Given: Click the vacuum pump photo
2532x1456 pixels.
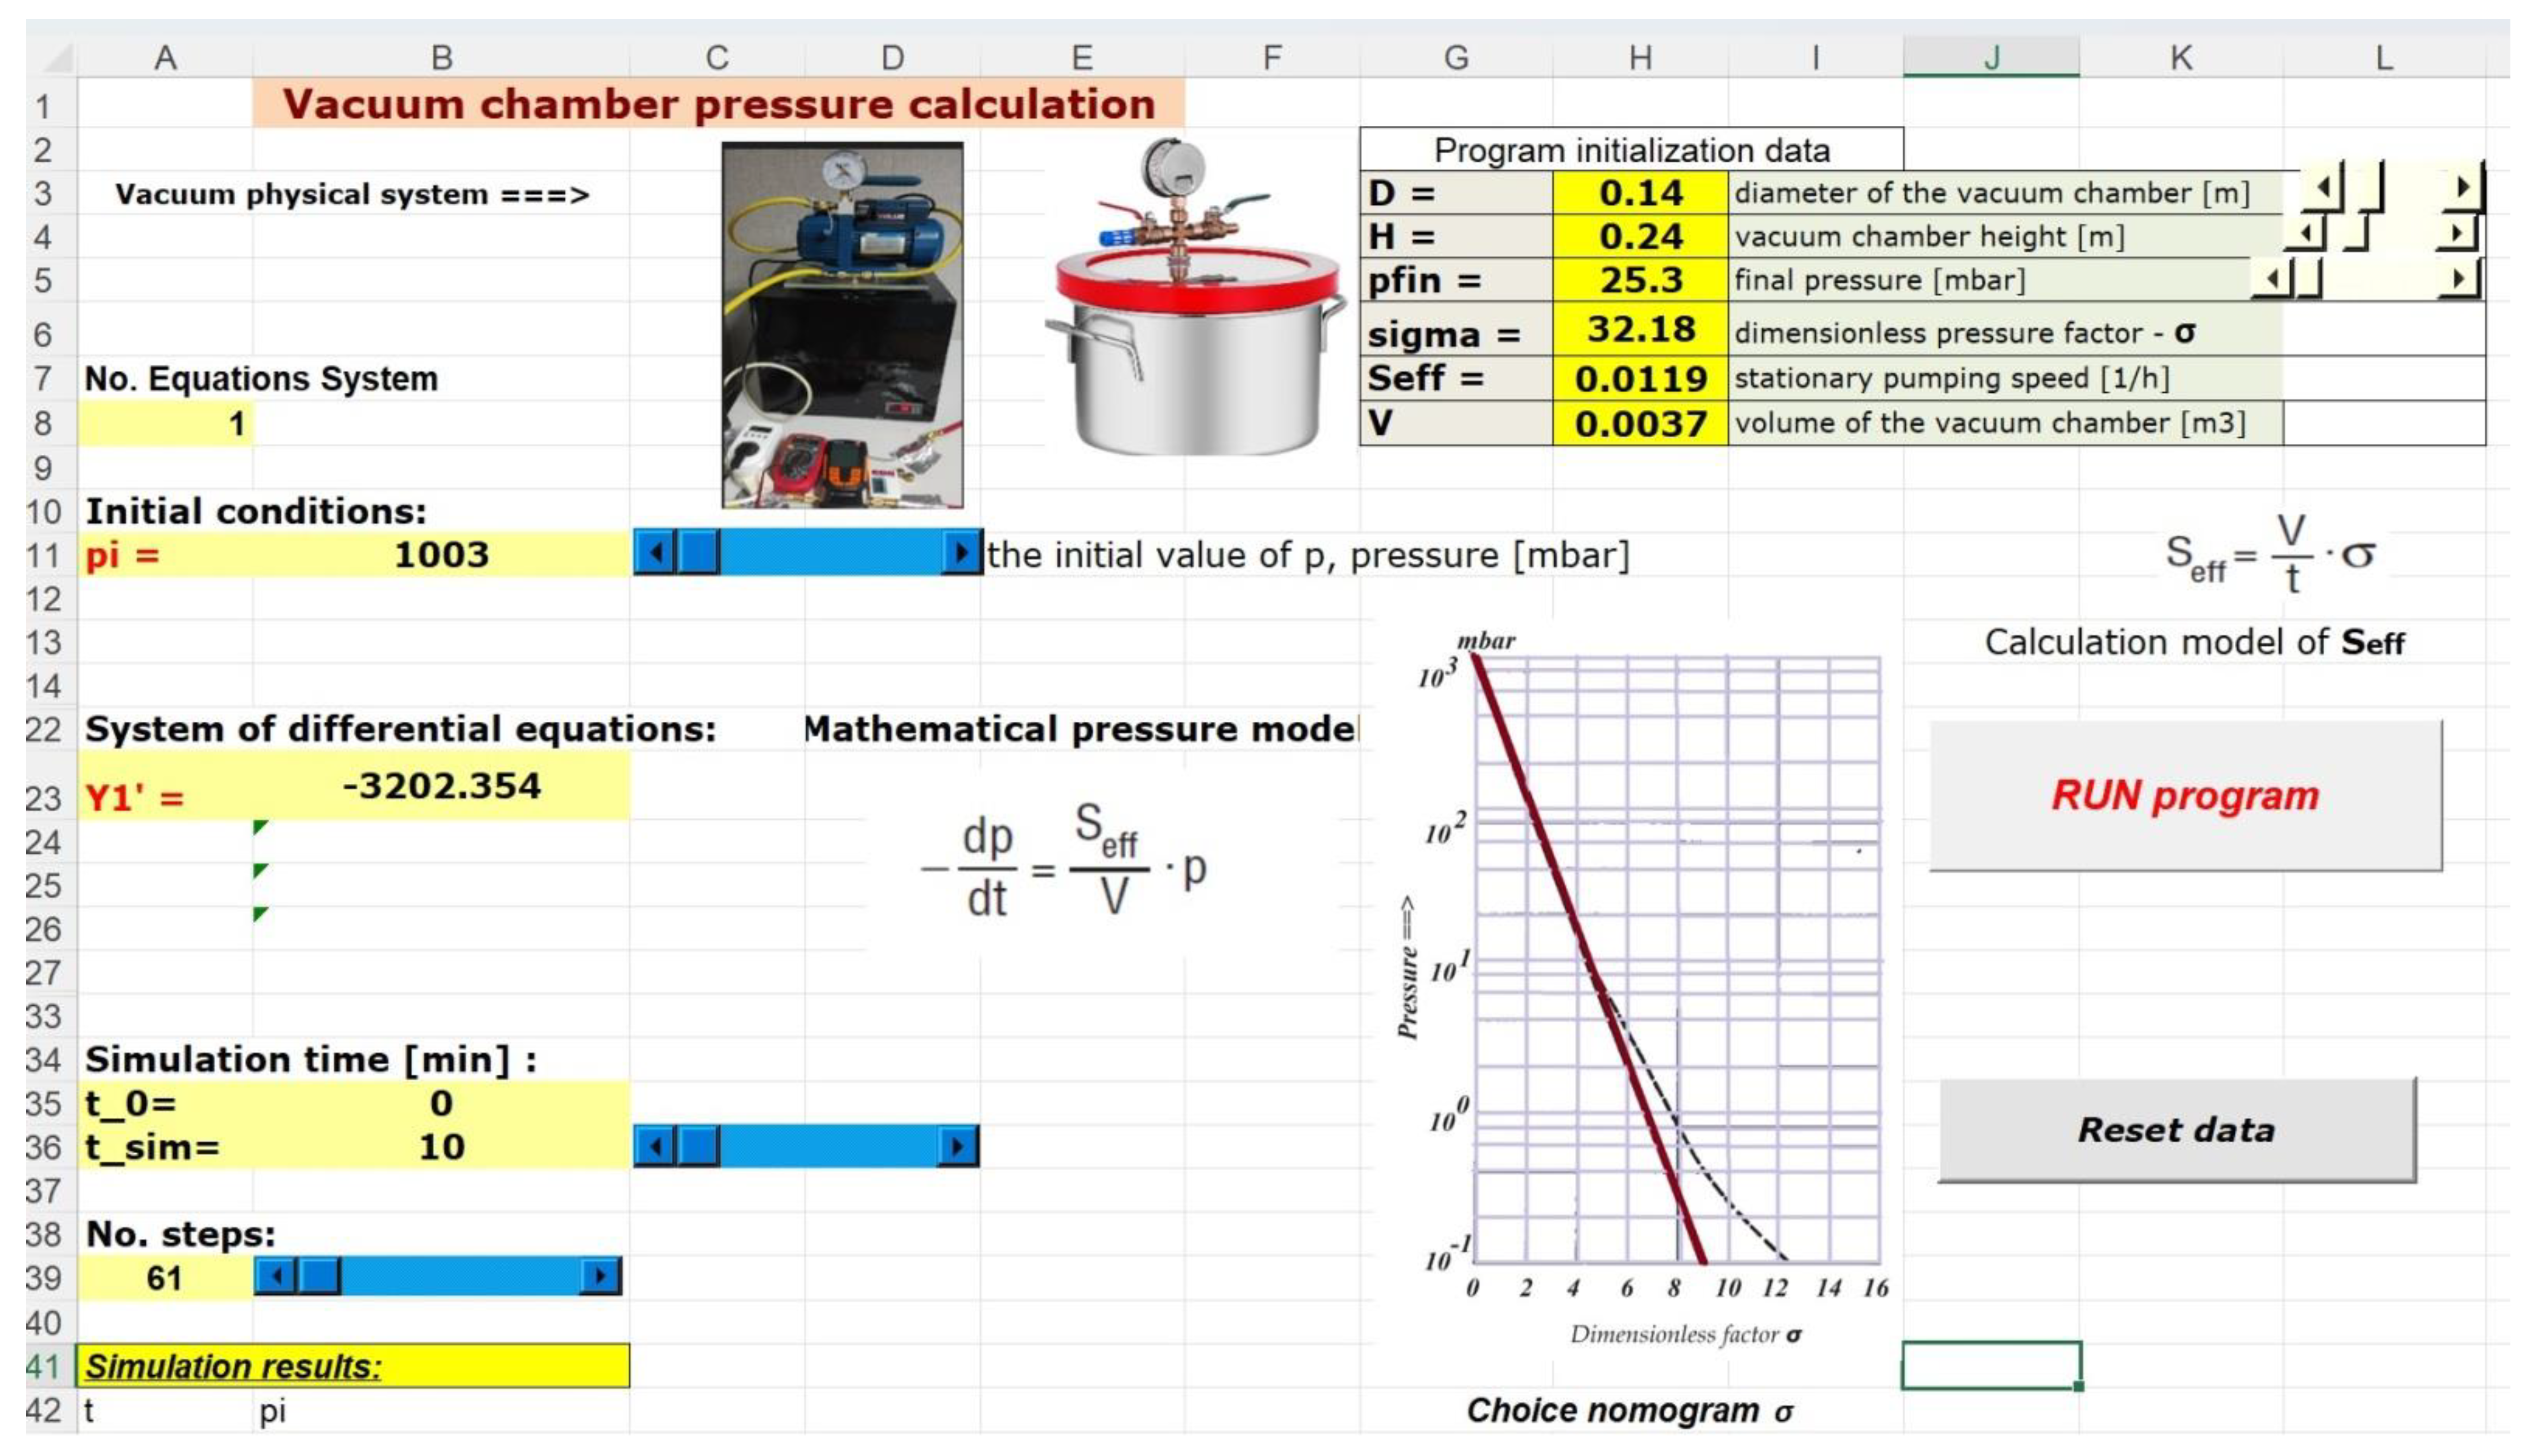Looking at the screenshot, I should click(842, 325).
